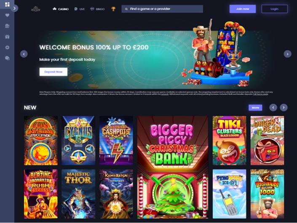Open Bigger Piggy Christmas Bank game thumbnail
This screenshot has width=297, height=223.
173,167
